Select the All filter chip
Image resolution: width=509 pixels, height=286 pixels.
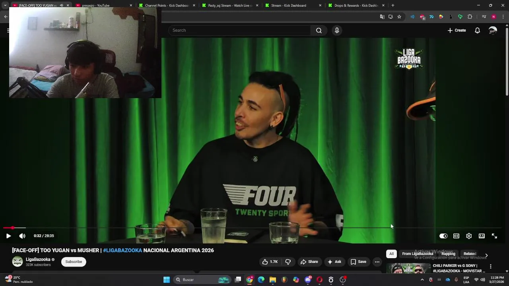click(391, 254)
